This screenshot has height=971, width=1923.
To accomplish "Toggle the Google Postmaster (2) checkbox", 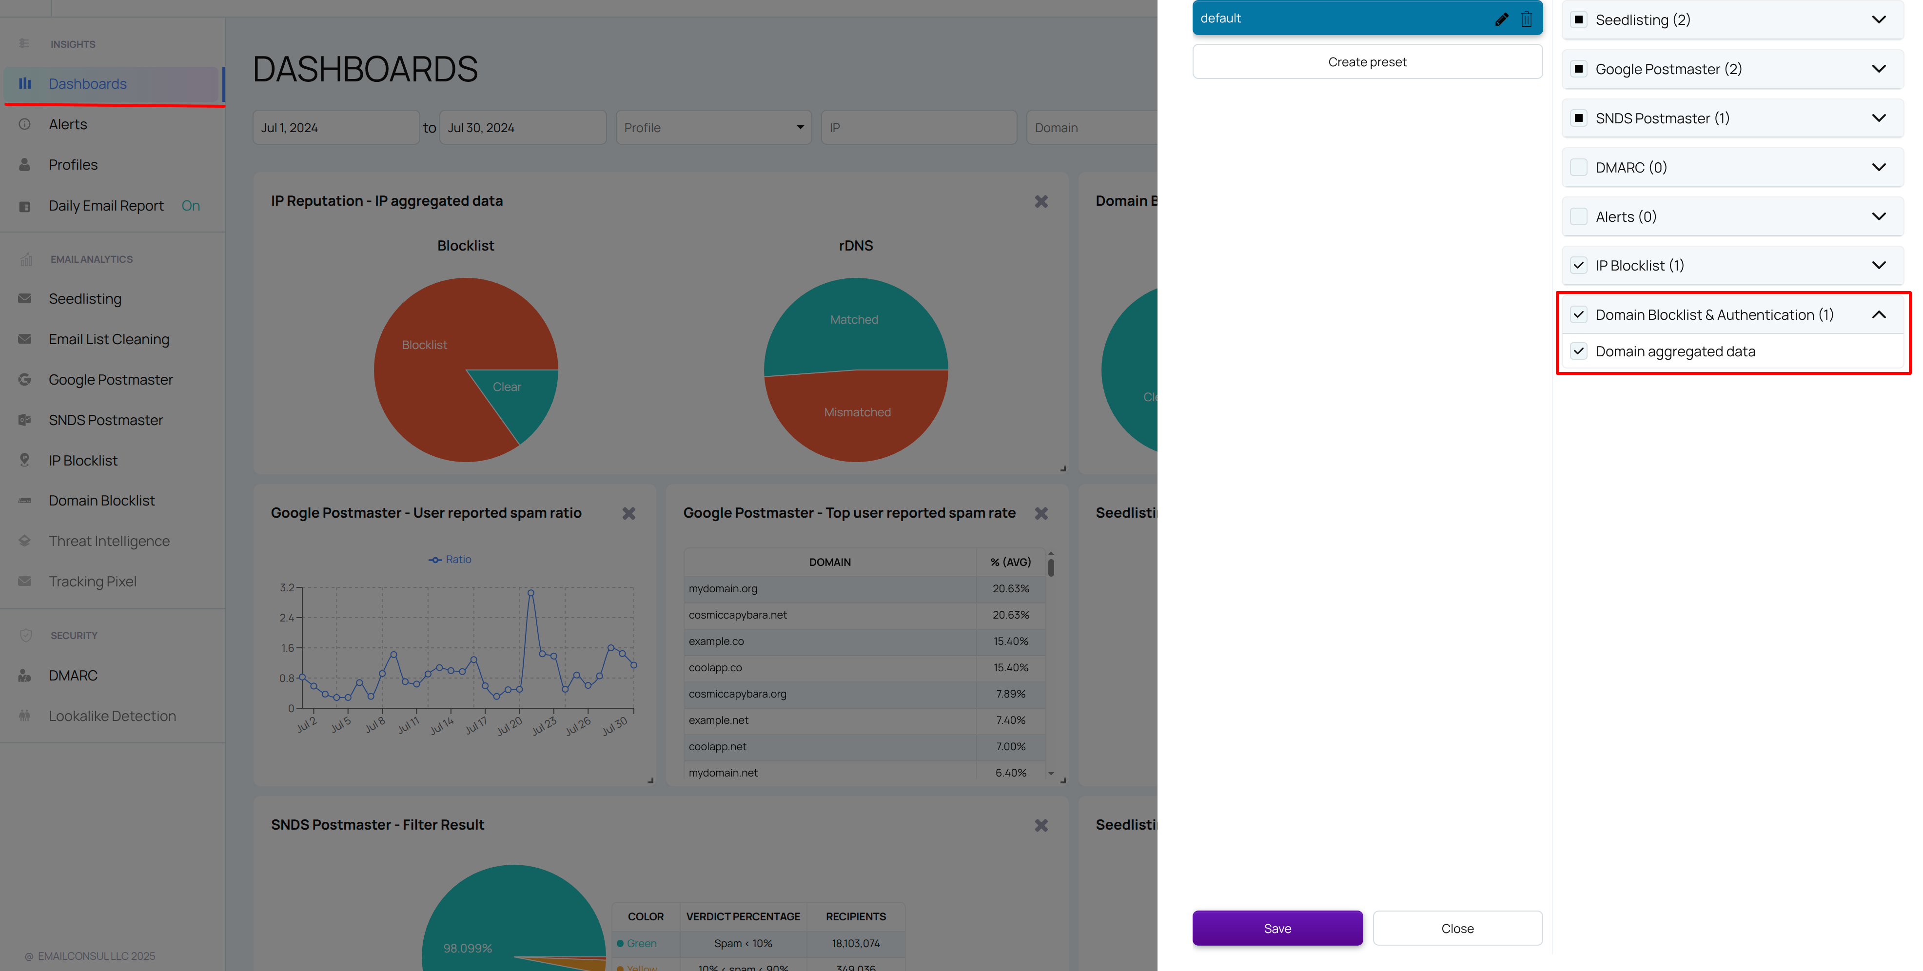I will point(1578,69).
